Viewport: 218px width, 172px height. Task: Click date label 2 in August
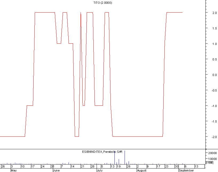click(x=138, y=166)
